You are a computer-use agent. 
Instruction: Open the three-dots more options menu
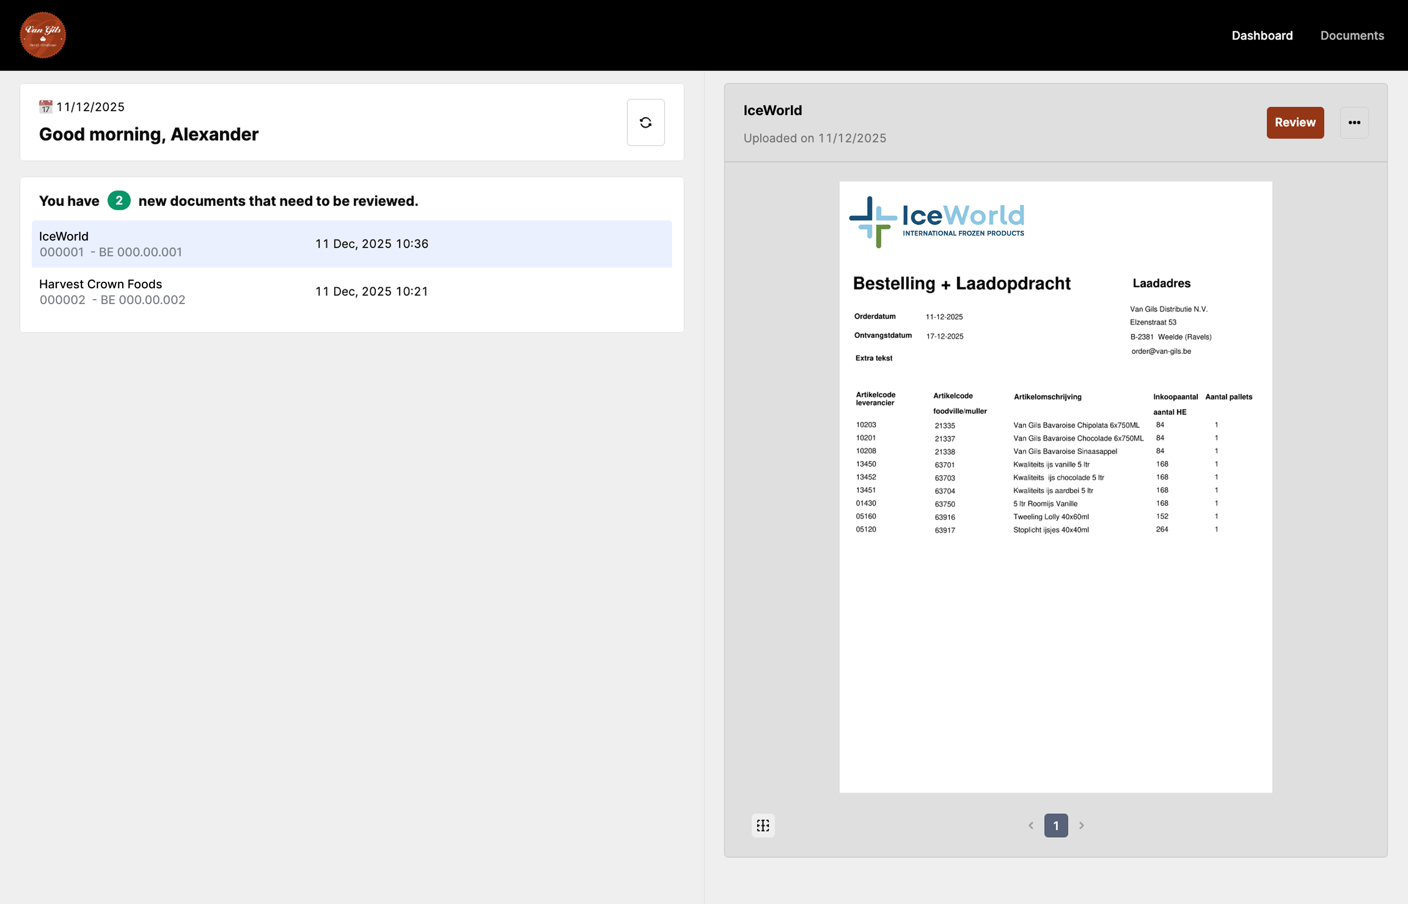(1354, 122)
